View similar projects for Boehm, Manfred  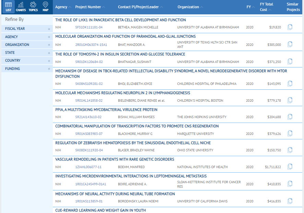click(x=290, y=167)
